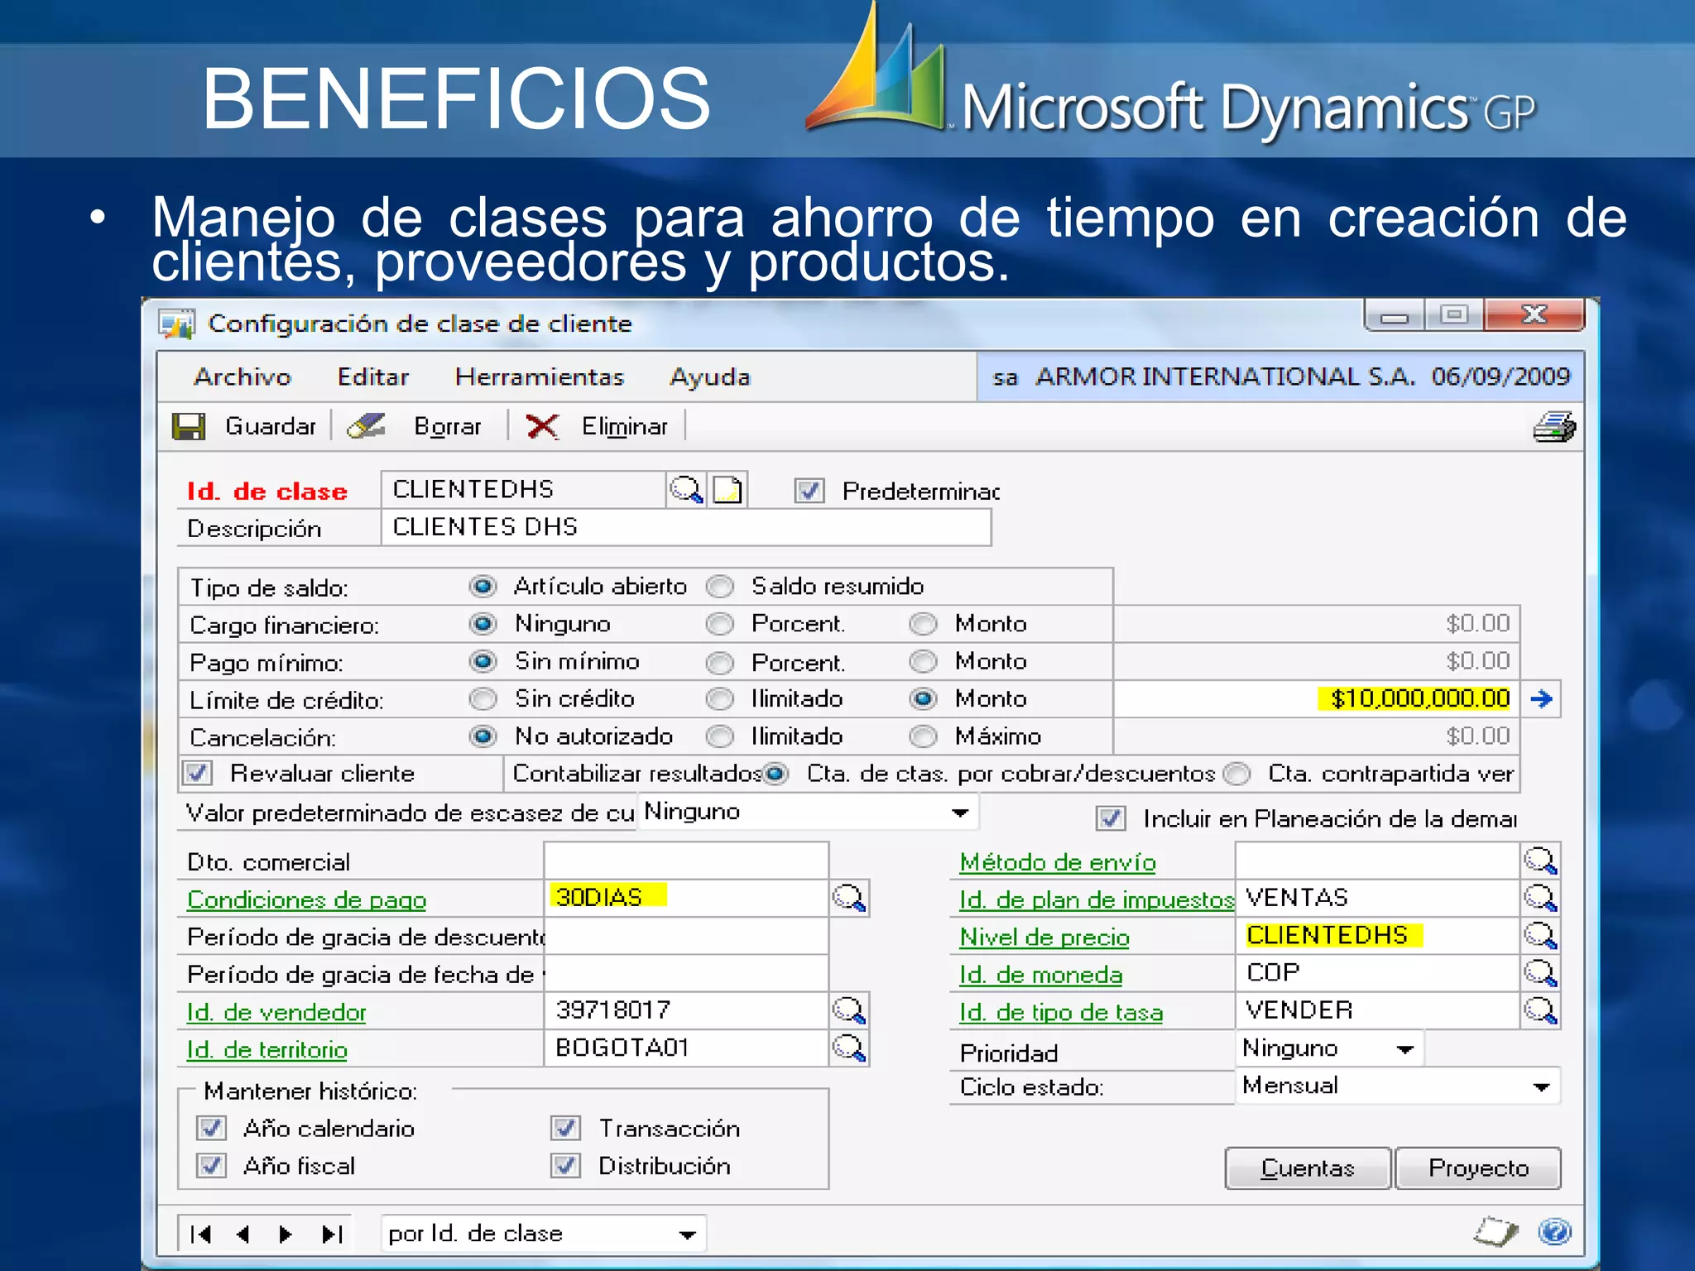
Task: Toggle Transacción history checkbox
Action: pyautogui.click(x=566, y=1129)
